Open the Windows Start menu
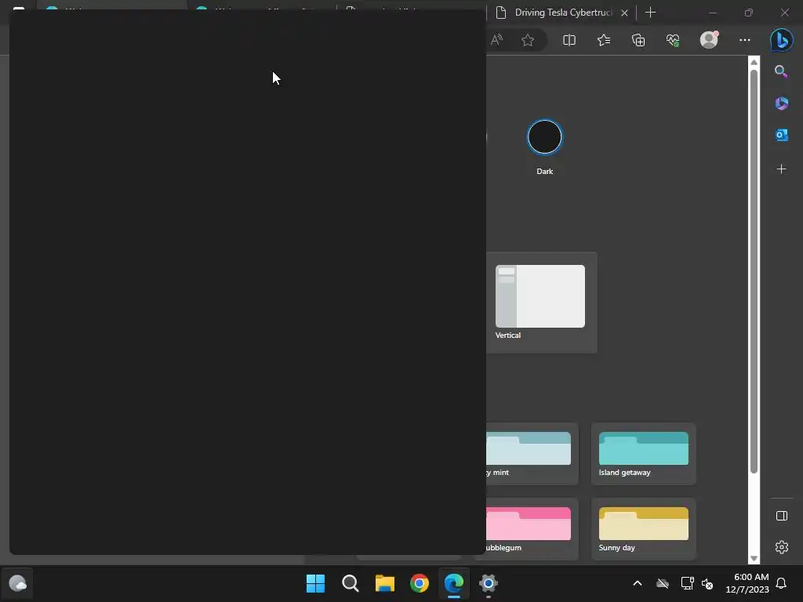This screenshot has height=602, width=803. pyautogui.click(x=315, y=583)
